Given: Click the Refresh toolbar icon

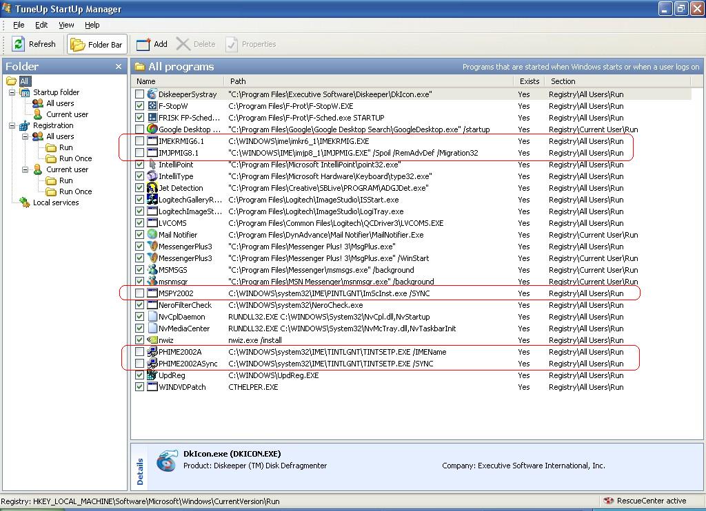Looking at the screenshot, I should [19, 43].
